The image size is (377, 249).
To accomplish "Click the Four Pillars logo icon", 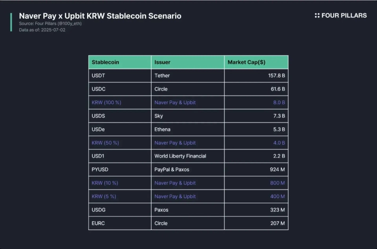I will pyautogui.click(x=317, y=16).
